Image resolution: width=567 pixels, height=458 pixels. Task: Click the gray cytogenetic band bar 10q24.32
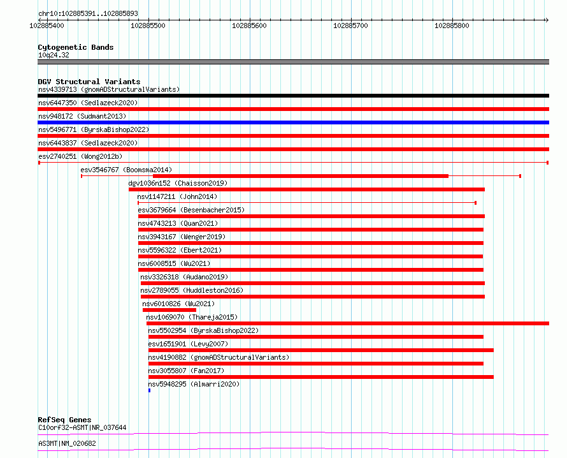click(293, 62)
